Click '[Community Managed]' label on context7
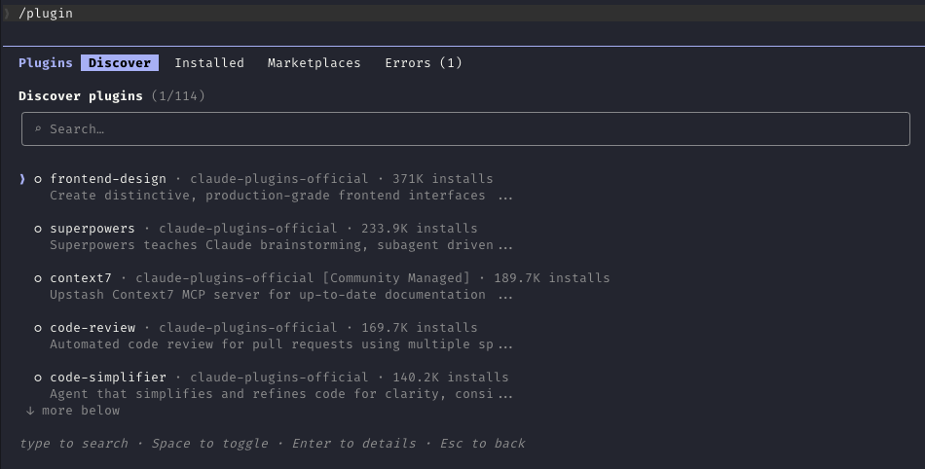This screenshot has height=469, width=925. point(396,278)
